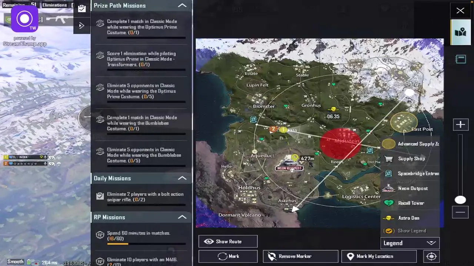
Task: Select the minimap window tab icon
Action: coord(460,59)
